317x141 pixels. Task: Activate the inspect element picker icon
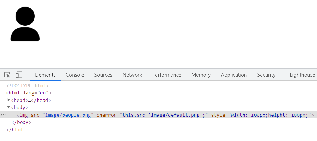(7, 75)
